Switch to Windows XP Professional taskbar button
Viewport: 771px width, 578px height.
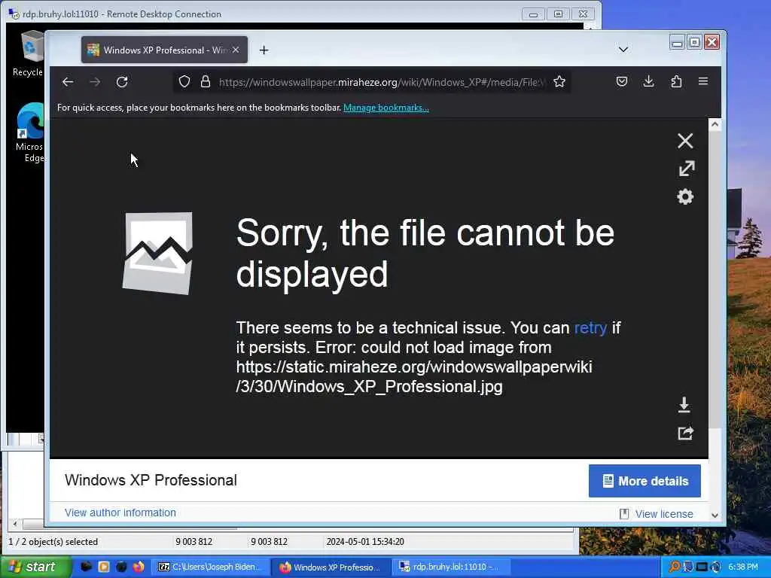tap(331, 567)
